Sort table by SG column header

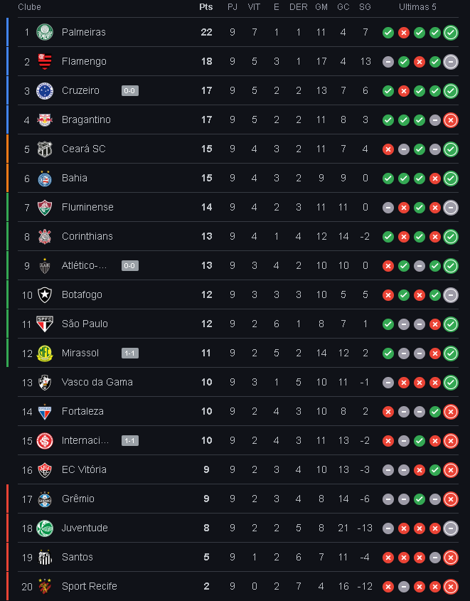tap(365, 7)
